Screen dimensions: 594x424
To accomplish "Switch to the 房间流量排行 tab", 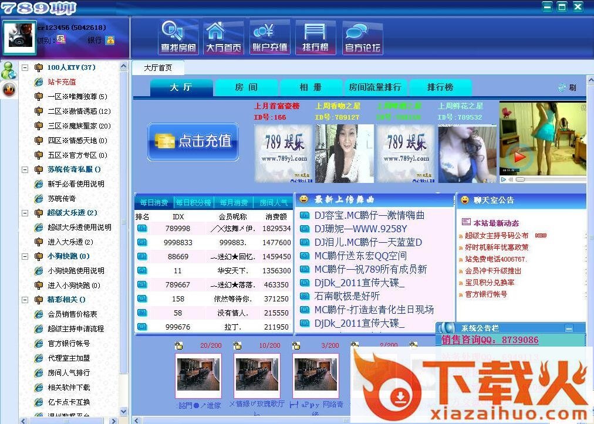I will 375,87.
